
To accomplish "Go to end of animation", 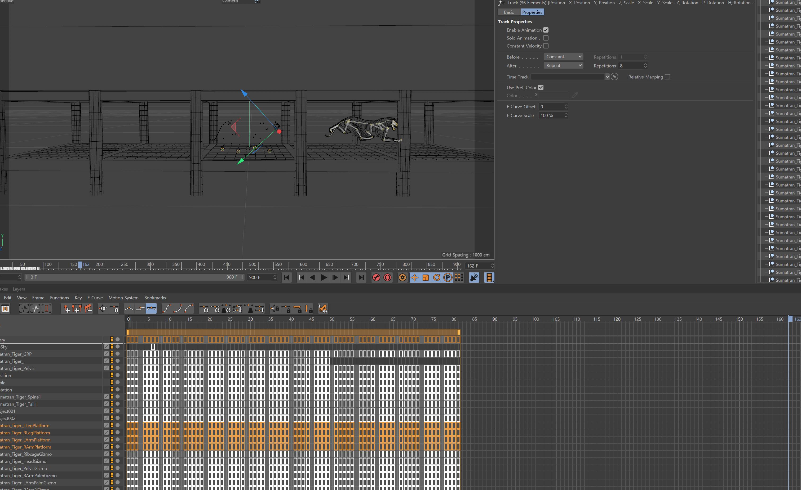I will (361, 277).
